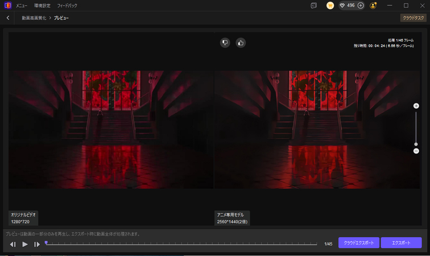430x256 pixels.
Task: Step to the next frame
Action: coord(37,244)
